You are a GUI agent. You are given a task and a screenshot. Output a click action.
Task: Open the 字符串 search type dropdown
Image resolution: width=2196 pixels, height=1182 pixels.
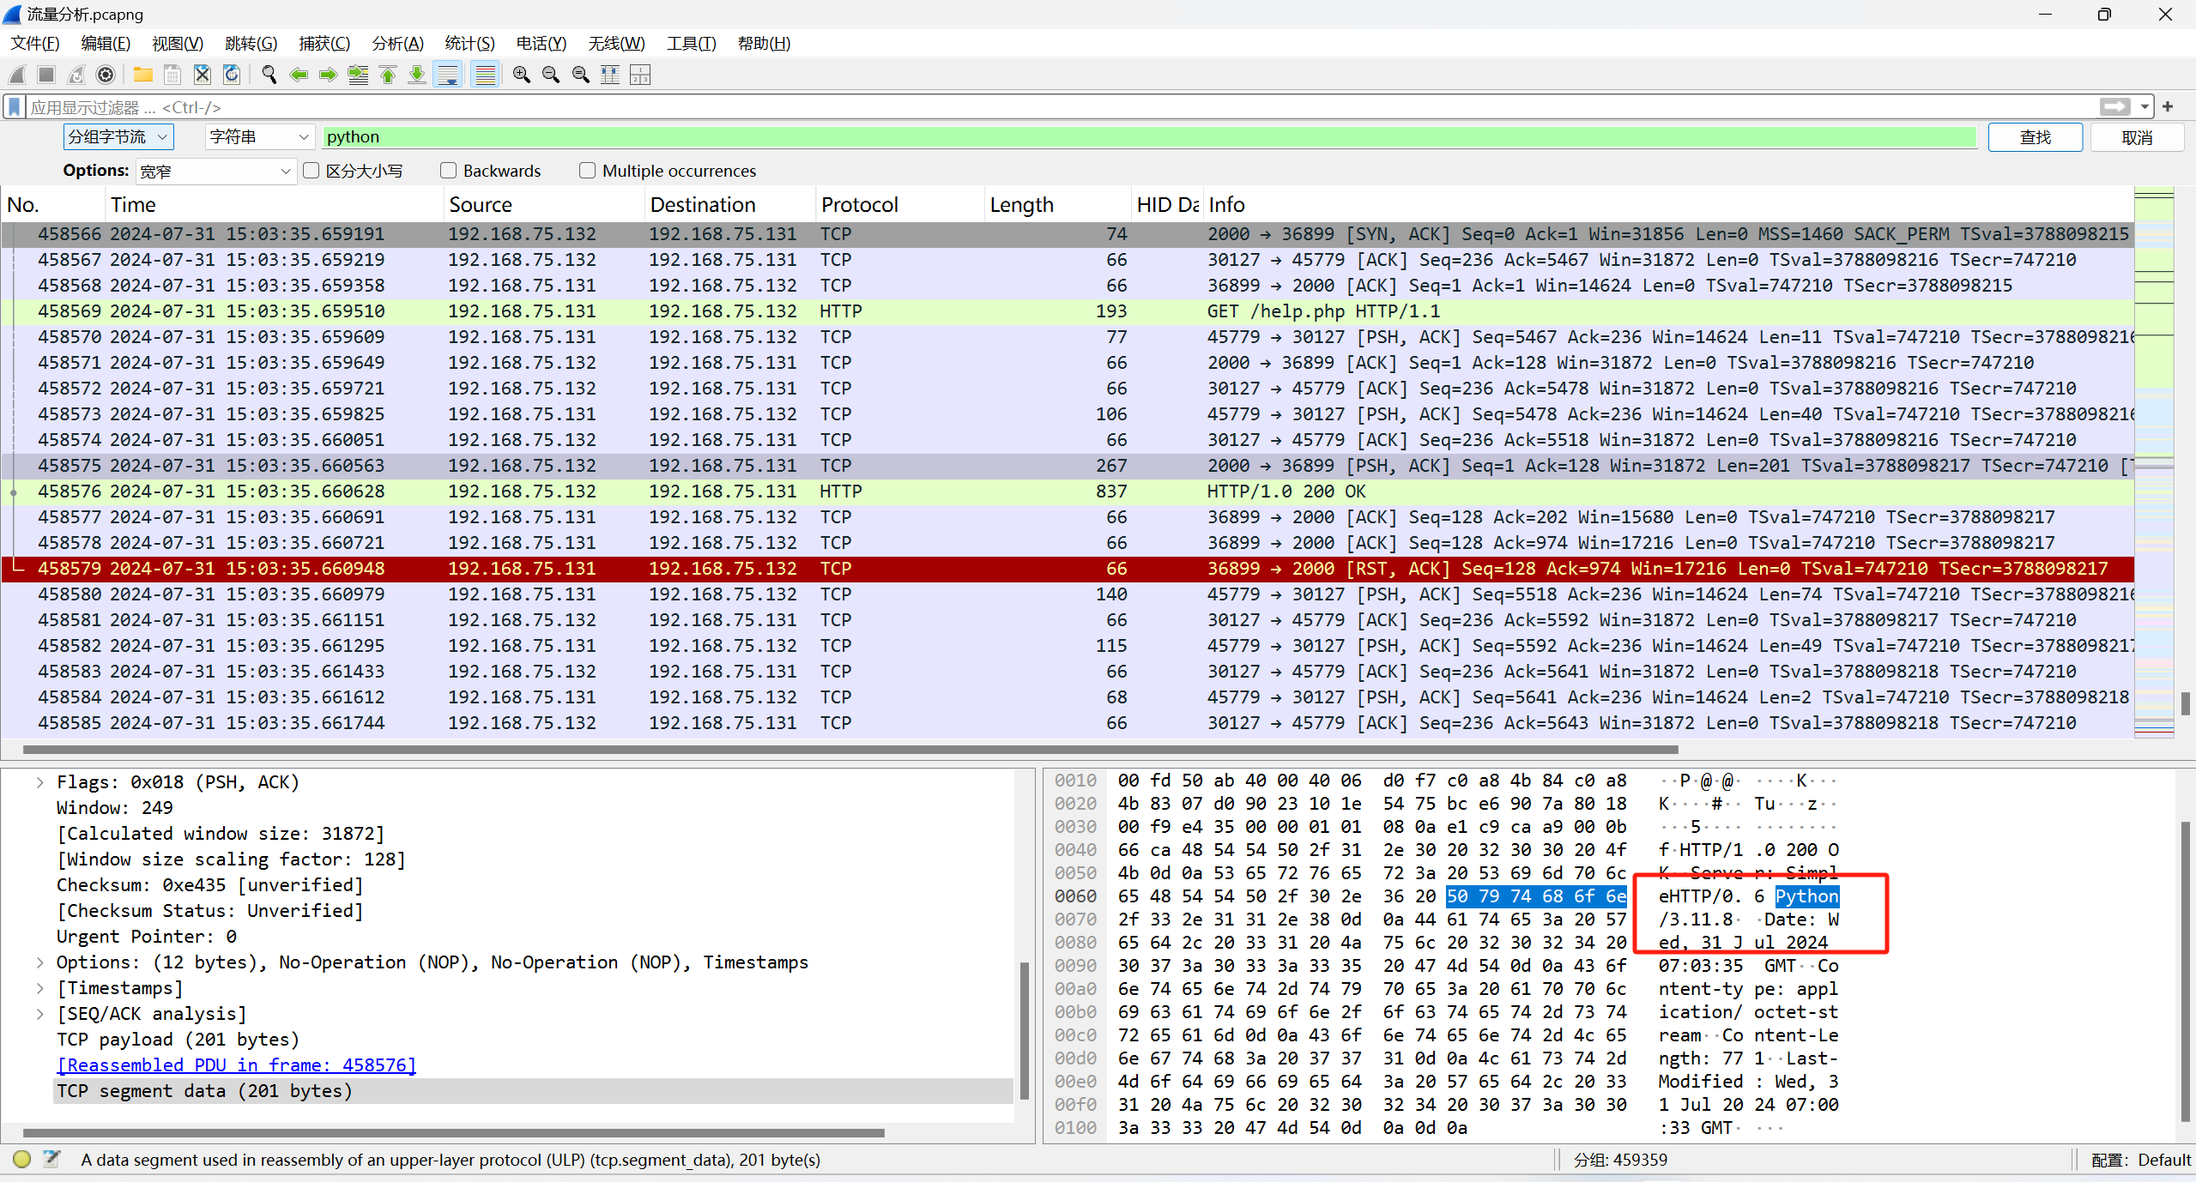258,137
